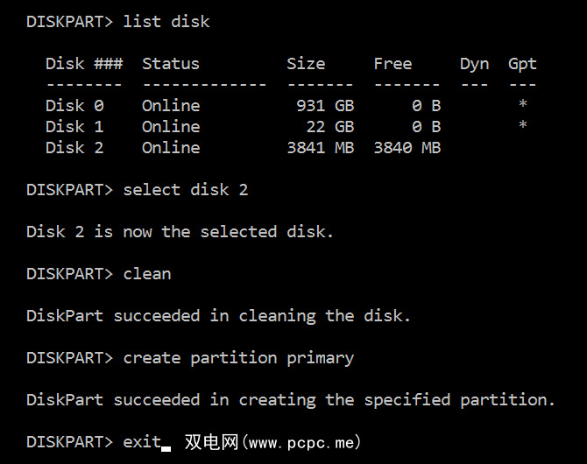This screenshot has height=464, width=587.
Task: Click 'Disk 2 is now the selected disk' message
Action: click(180, 231)
